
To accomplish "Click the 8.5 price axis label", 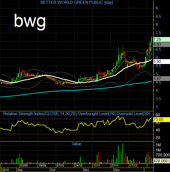I will click(158, 16).
